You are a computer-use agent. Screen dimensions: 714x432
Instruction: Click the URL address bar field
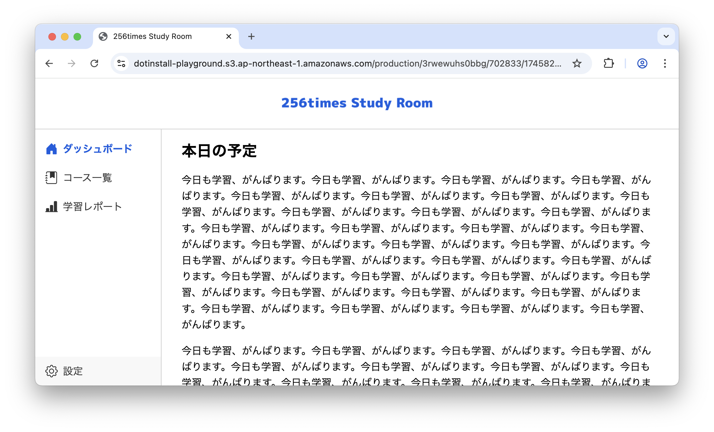346,63
